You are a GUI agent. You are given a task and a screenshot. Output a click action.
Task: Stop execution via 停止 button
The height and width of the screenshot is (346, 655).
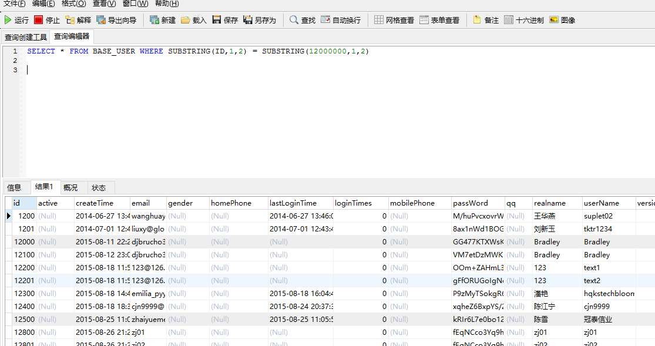47,20
